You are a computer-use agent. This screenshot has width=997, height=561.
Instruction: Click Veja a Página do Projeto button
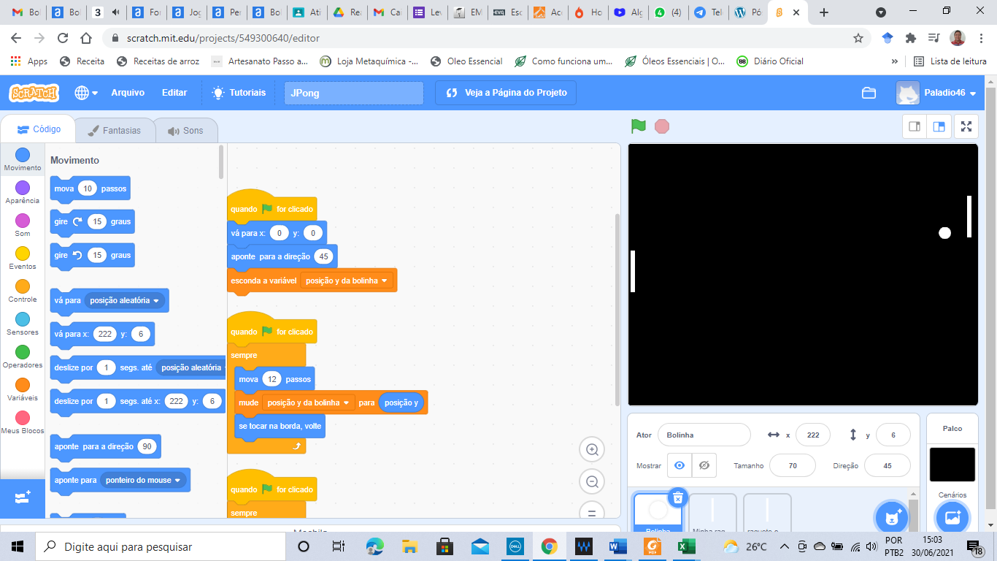tap(506, 93)
